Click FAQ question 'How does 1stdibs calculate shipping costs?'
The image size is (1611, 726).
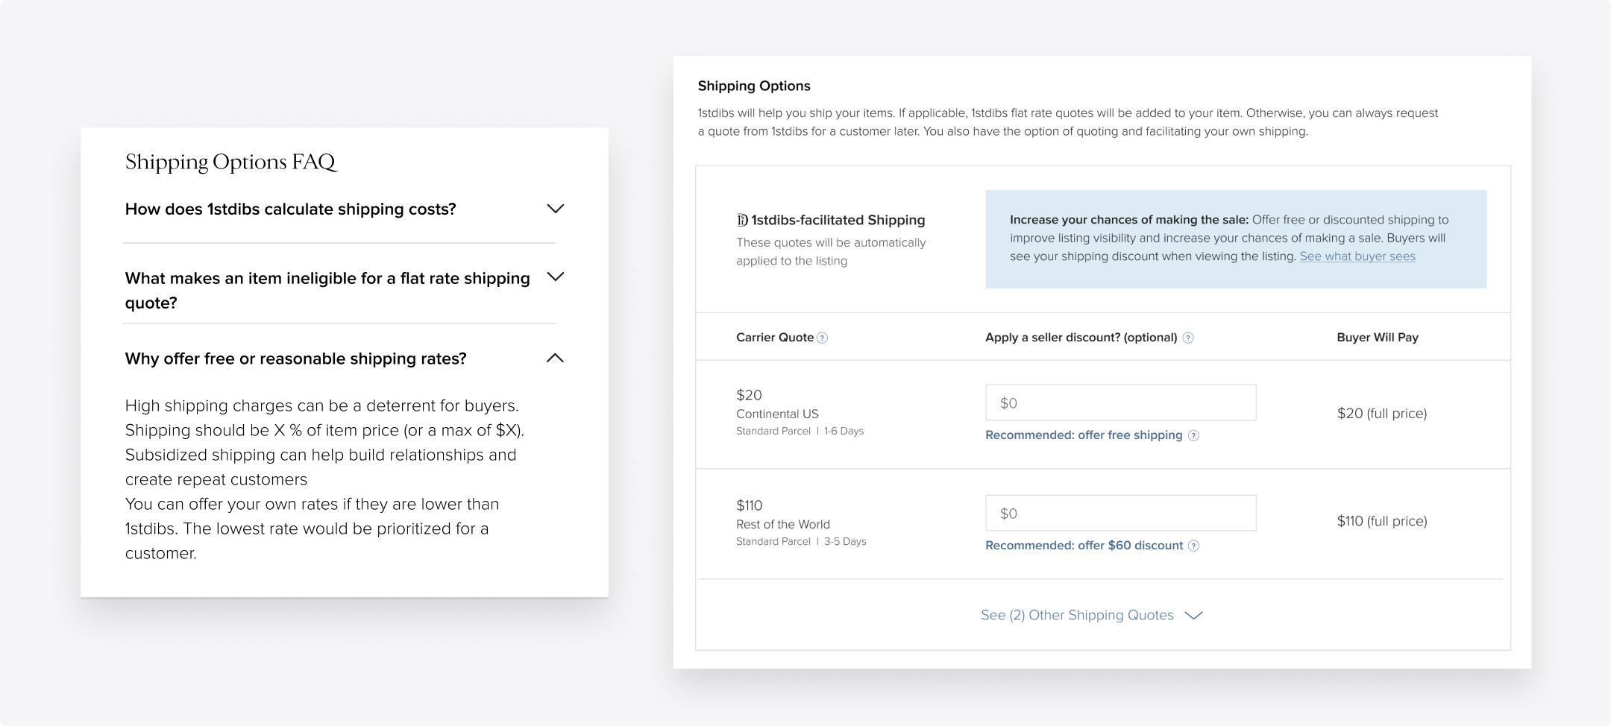click(x=291, y=209)
